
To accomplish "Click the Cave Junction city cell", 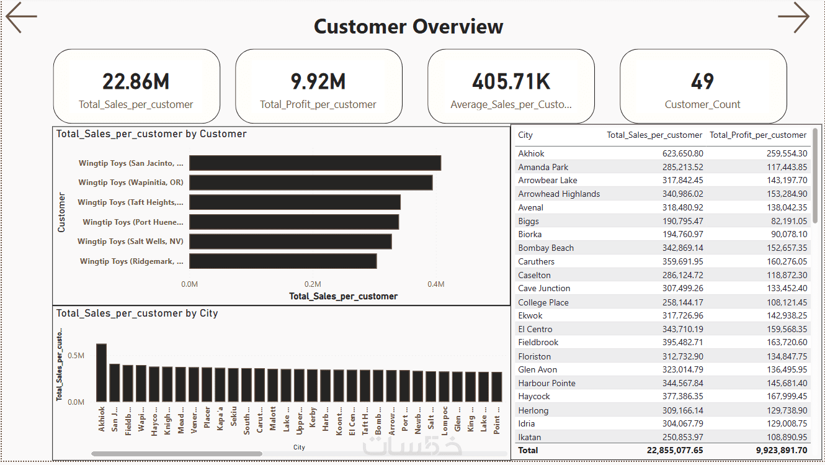I will point(545,288).
